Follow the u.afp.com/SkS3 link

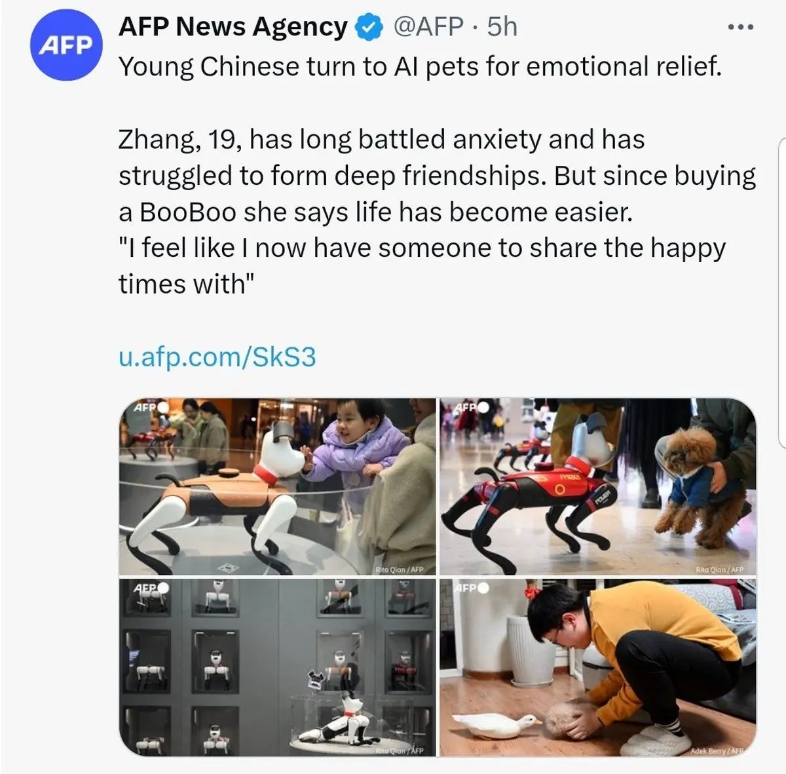pyautogui.click(x=217, y=357)
